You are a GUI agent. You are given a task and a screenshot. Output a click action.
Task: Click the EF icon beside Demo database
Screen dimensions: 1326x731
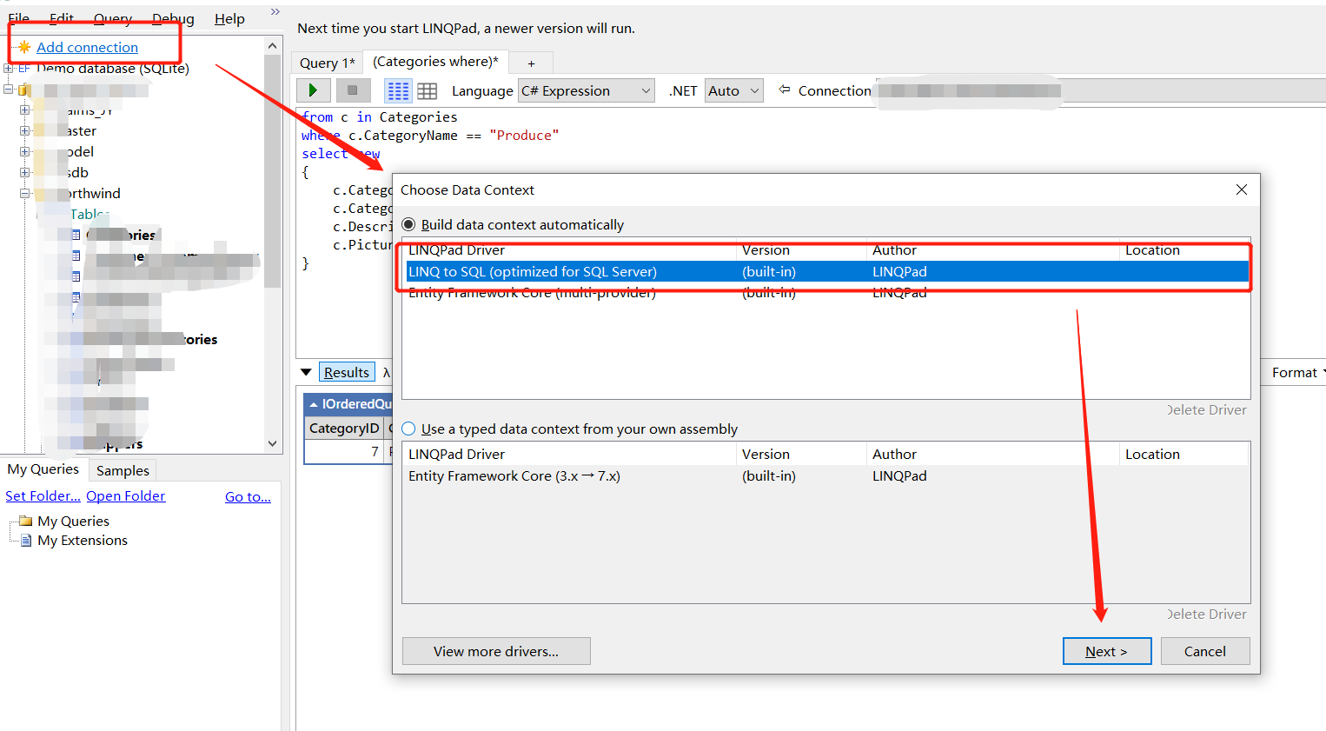(24, 68)
